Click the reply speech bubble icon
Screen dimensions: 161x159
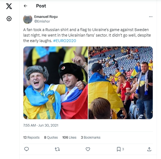coord(26,149)
